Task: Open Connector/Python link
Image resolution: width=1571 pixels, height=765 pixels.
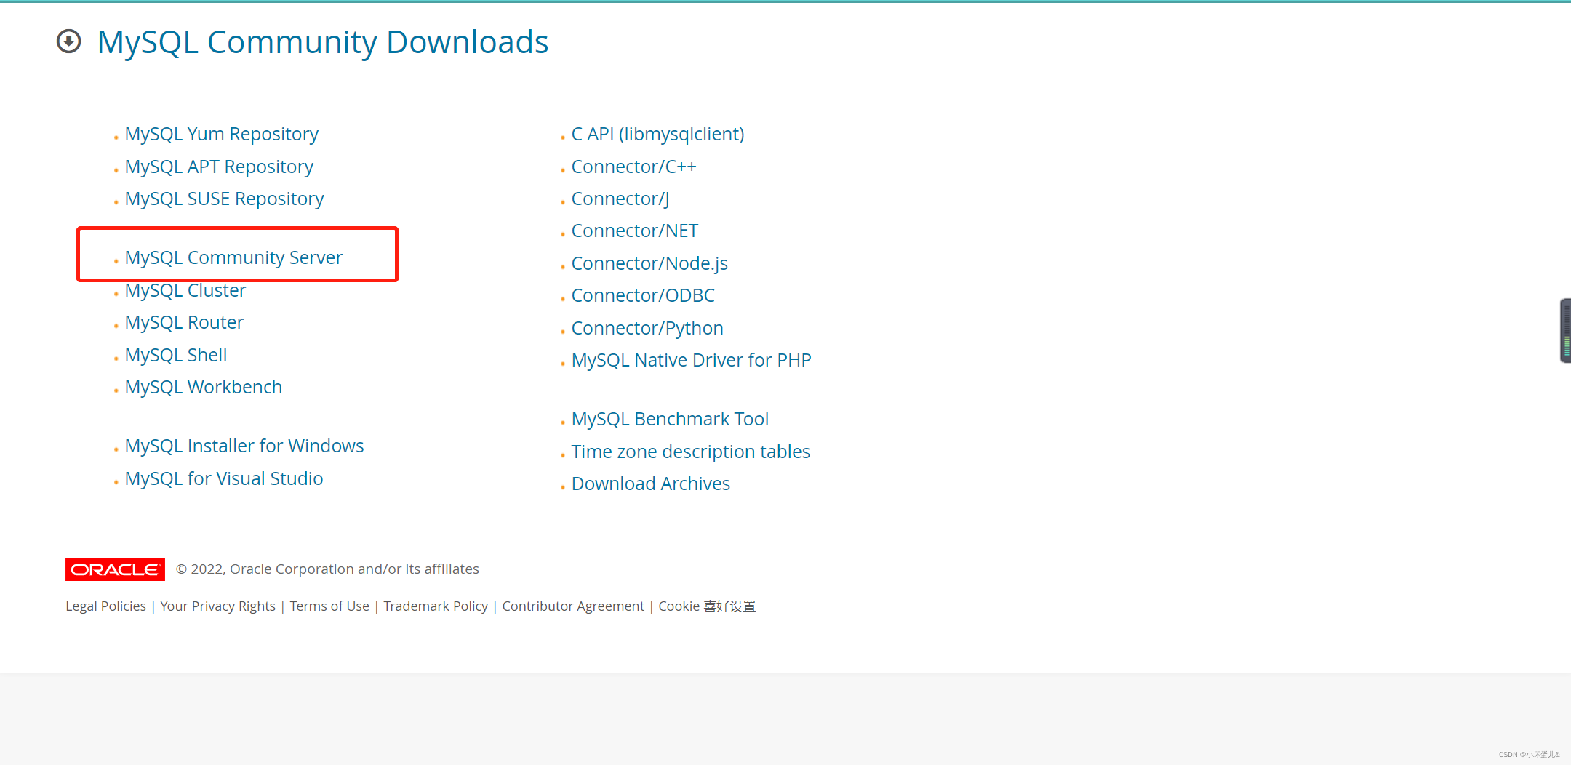Action: [x=647, y=329]
